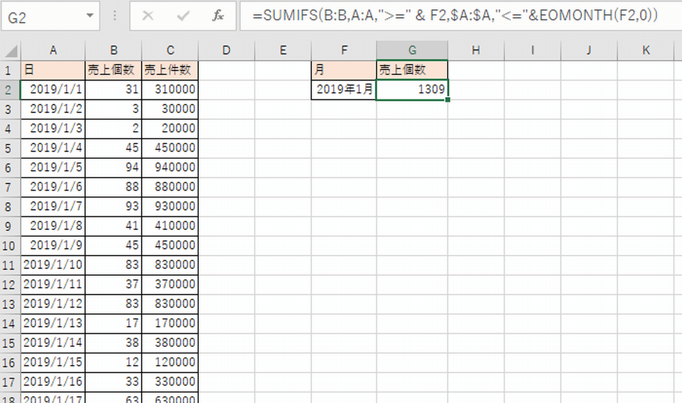Select column A header

point(53,50)
